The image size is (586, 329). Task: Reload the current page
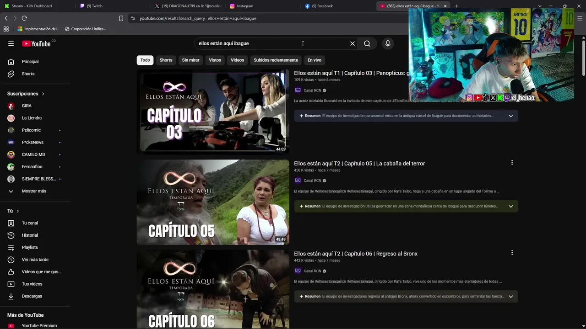point(24,18)
